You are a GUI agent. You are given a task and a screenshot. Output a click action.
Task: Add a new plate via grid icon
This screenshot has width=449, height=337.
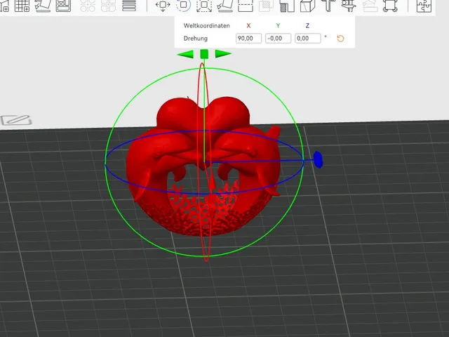(22, 6)
